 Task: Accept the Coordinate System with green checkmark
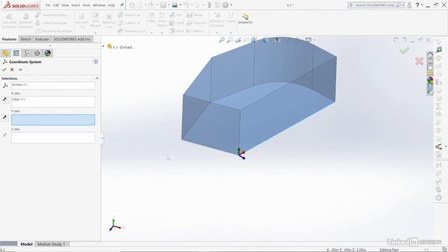pos(4,70)
